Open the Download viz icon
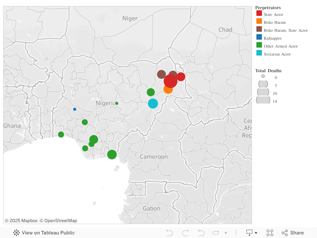Viewport: 317px width, 238px height. 249,232
